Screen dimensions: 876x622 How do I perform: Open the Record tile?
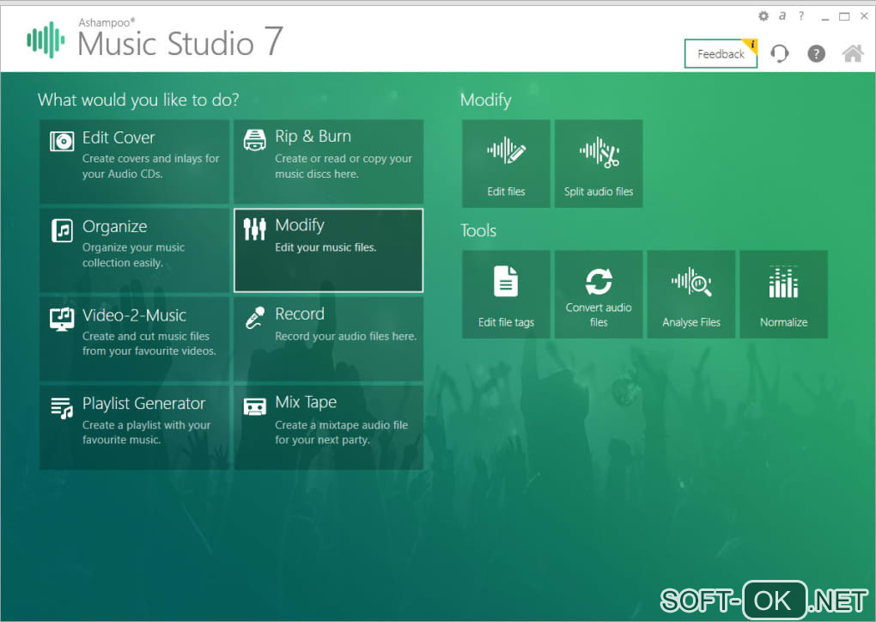point(328,339)
